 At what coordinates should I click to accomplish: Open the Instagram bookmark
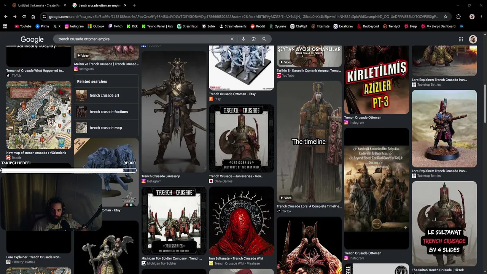click(74, 26)
